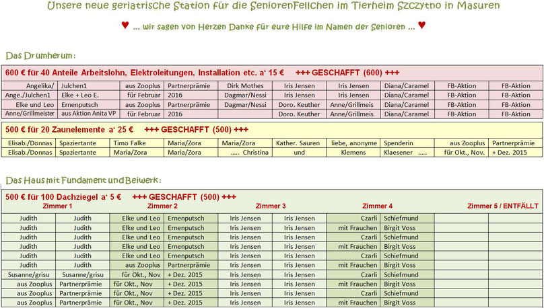Viewport: 544px width, 308px height.
Task: Select 'Elke und Leo' in the 600 € table
Action: (x=35, y=105)
